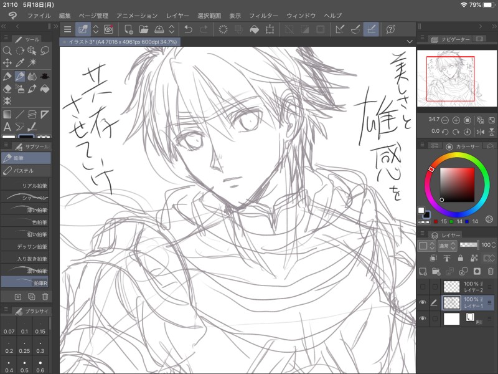Hide the 用紙 paper layer eye icon
This screenshot has width=498, height=374.
(423, 319)
